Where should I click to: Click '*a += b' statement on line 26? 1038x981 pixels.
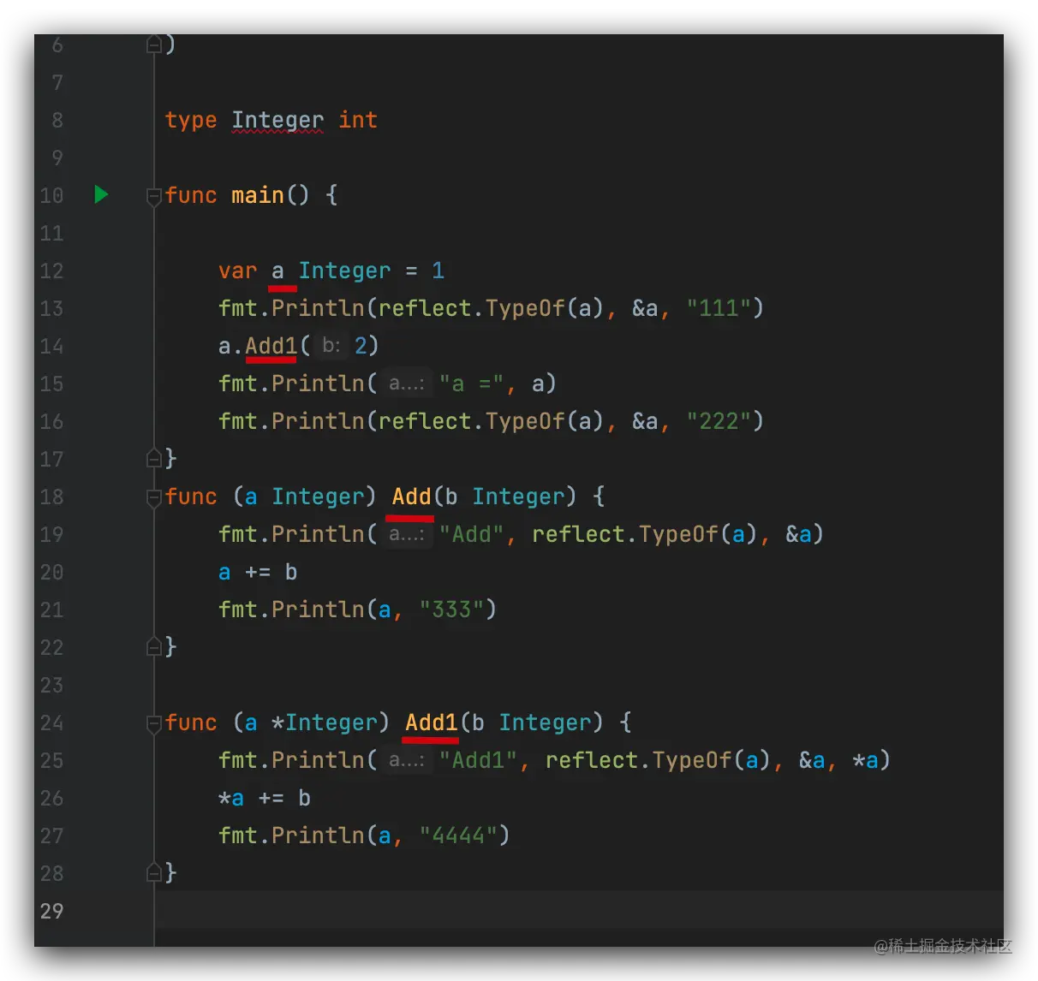pyautogui.click(x=265, y=798)
